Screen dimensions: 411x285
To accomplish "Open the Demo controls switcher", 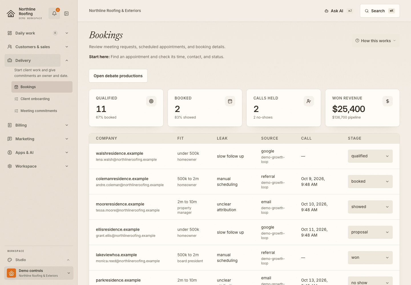I will (x=39, y=273).
